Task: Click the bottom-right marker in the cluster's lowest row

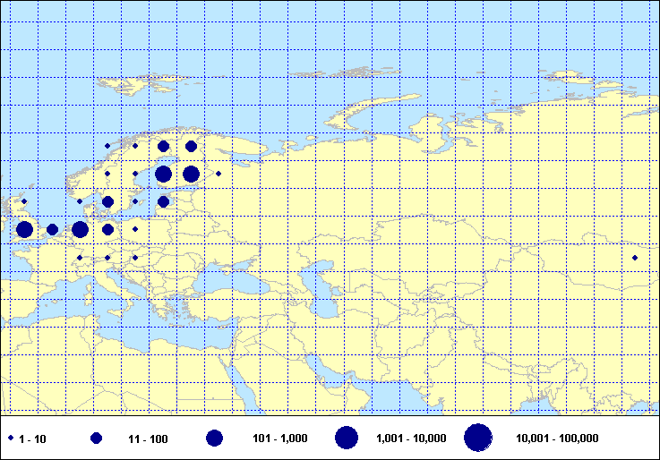Action: pyautogui.click(x=135, y=258)
